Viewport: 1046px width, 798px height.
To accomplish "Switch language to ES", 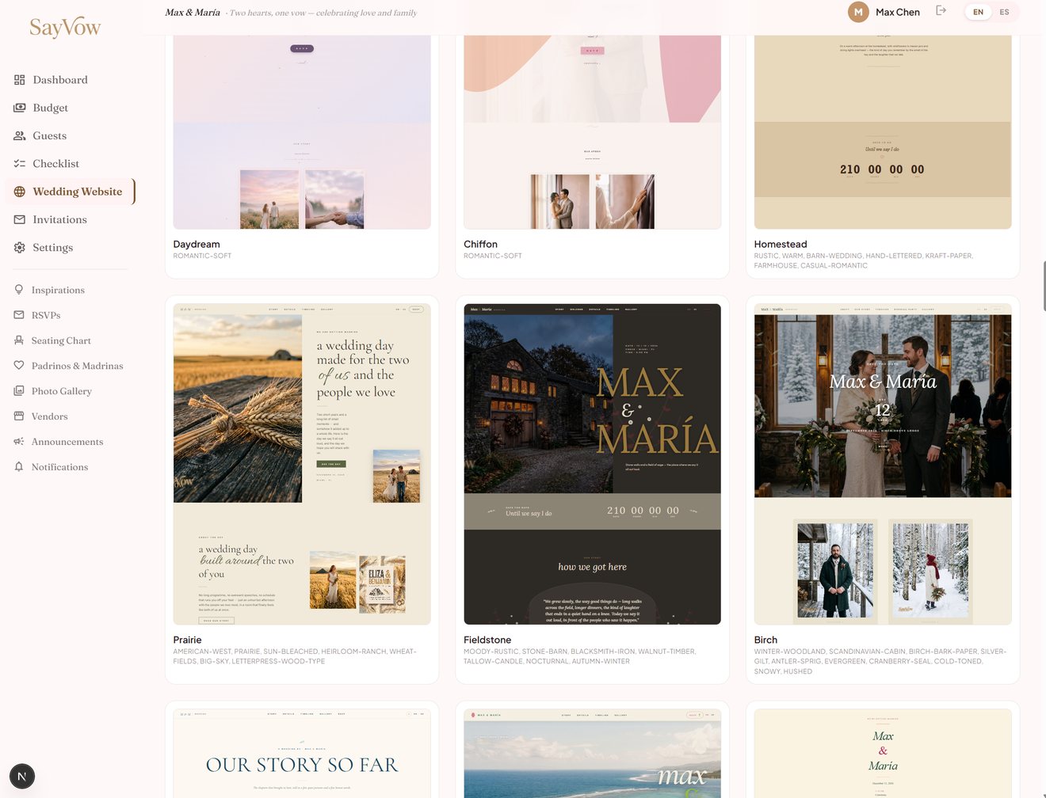I will pyautogui.click(x=1004, y=12).
